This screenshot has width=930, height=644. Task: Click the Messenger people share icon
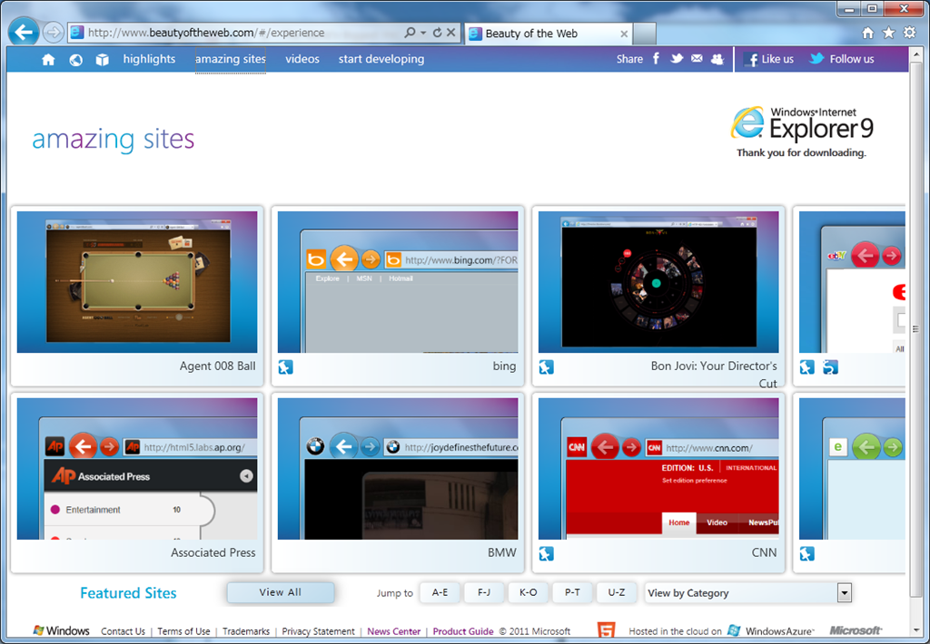(x=717, y=59)
